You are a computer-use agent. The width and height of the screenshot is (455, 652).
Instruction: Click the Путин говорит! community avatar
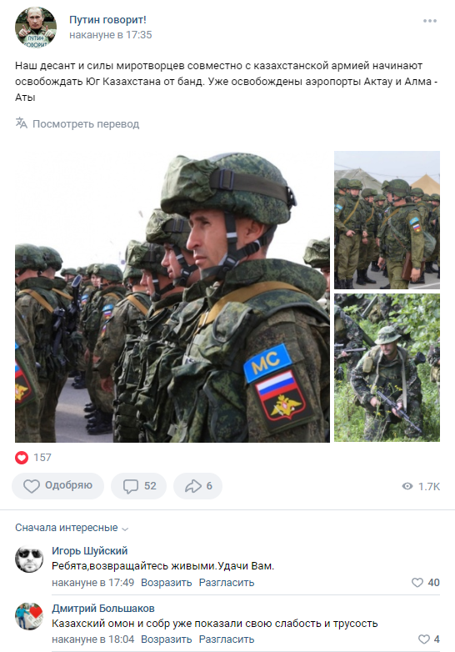click(x=36, y=28)
